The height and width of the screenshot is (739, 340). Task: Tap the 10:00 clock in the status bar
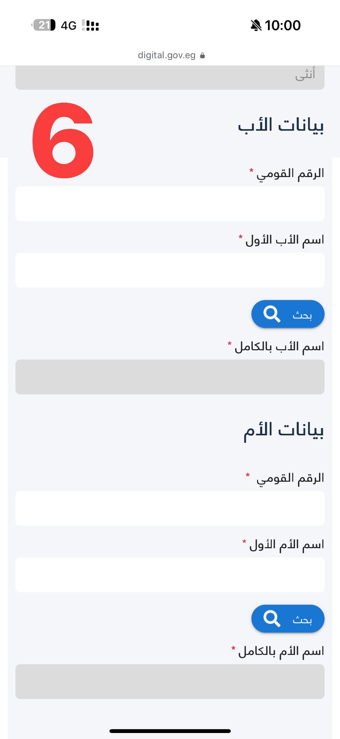[283, 25]
